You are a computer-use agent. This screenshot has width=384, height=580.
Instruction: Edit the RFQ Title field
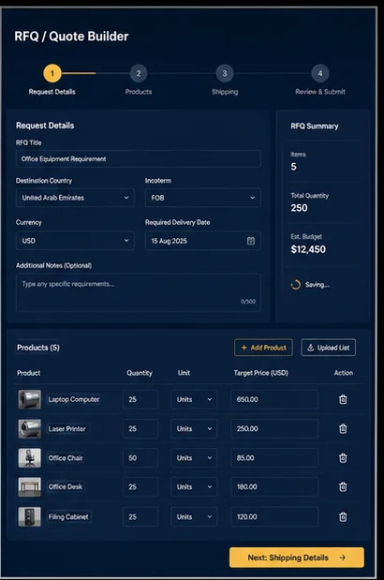[138, 159]
